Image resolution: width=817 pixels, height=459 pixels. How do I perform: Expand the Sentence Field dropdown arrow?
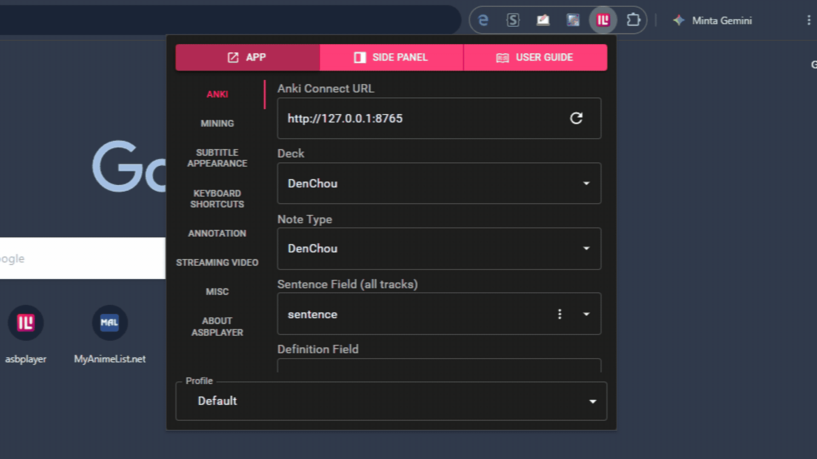click(586, 314)
